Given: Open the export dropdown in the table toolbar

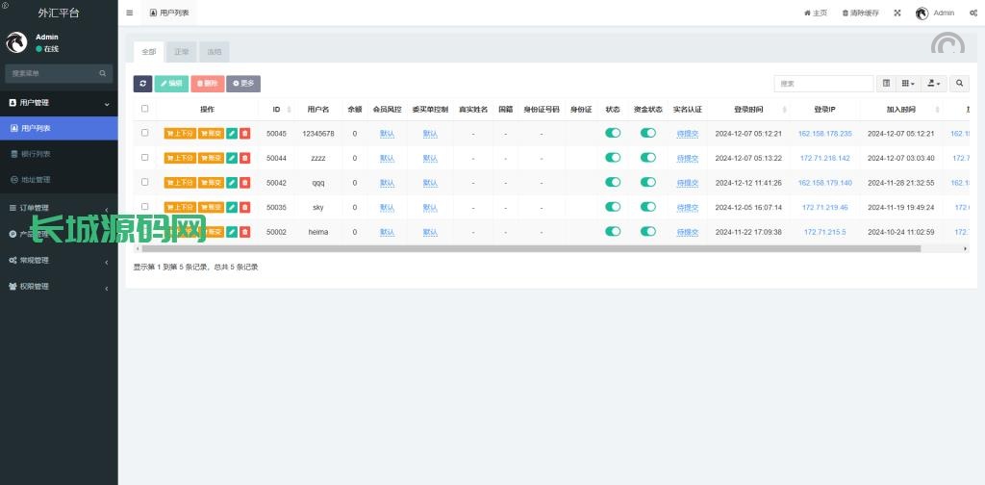Looking at the screenshot, I should (x=934, y=84).
